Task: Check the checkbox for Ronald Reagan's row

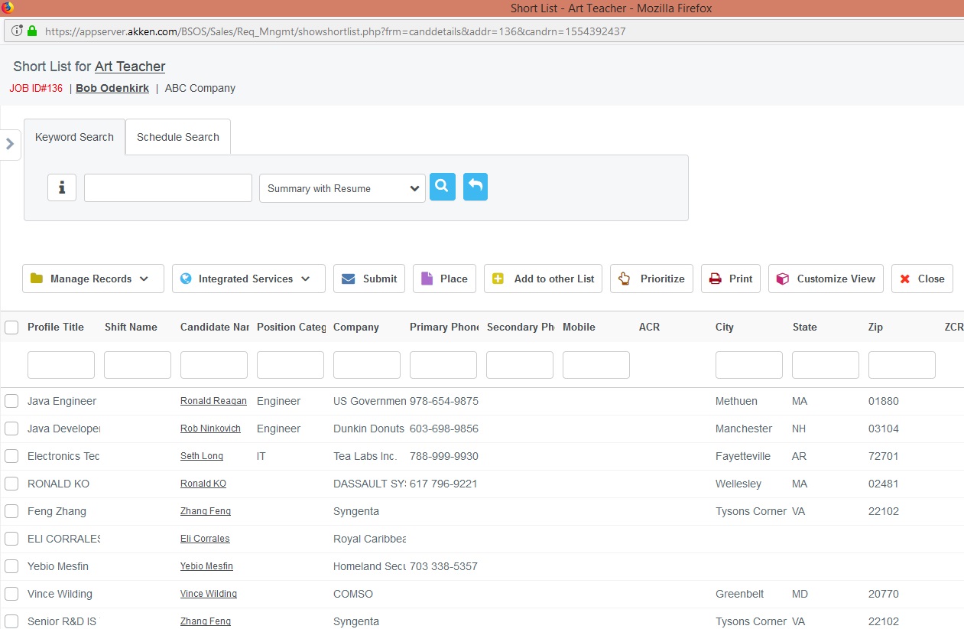Action: tap(11, 401)
